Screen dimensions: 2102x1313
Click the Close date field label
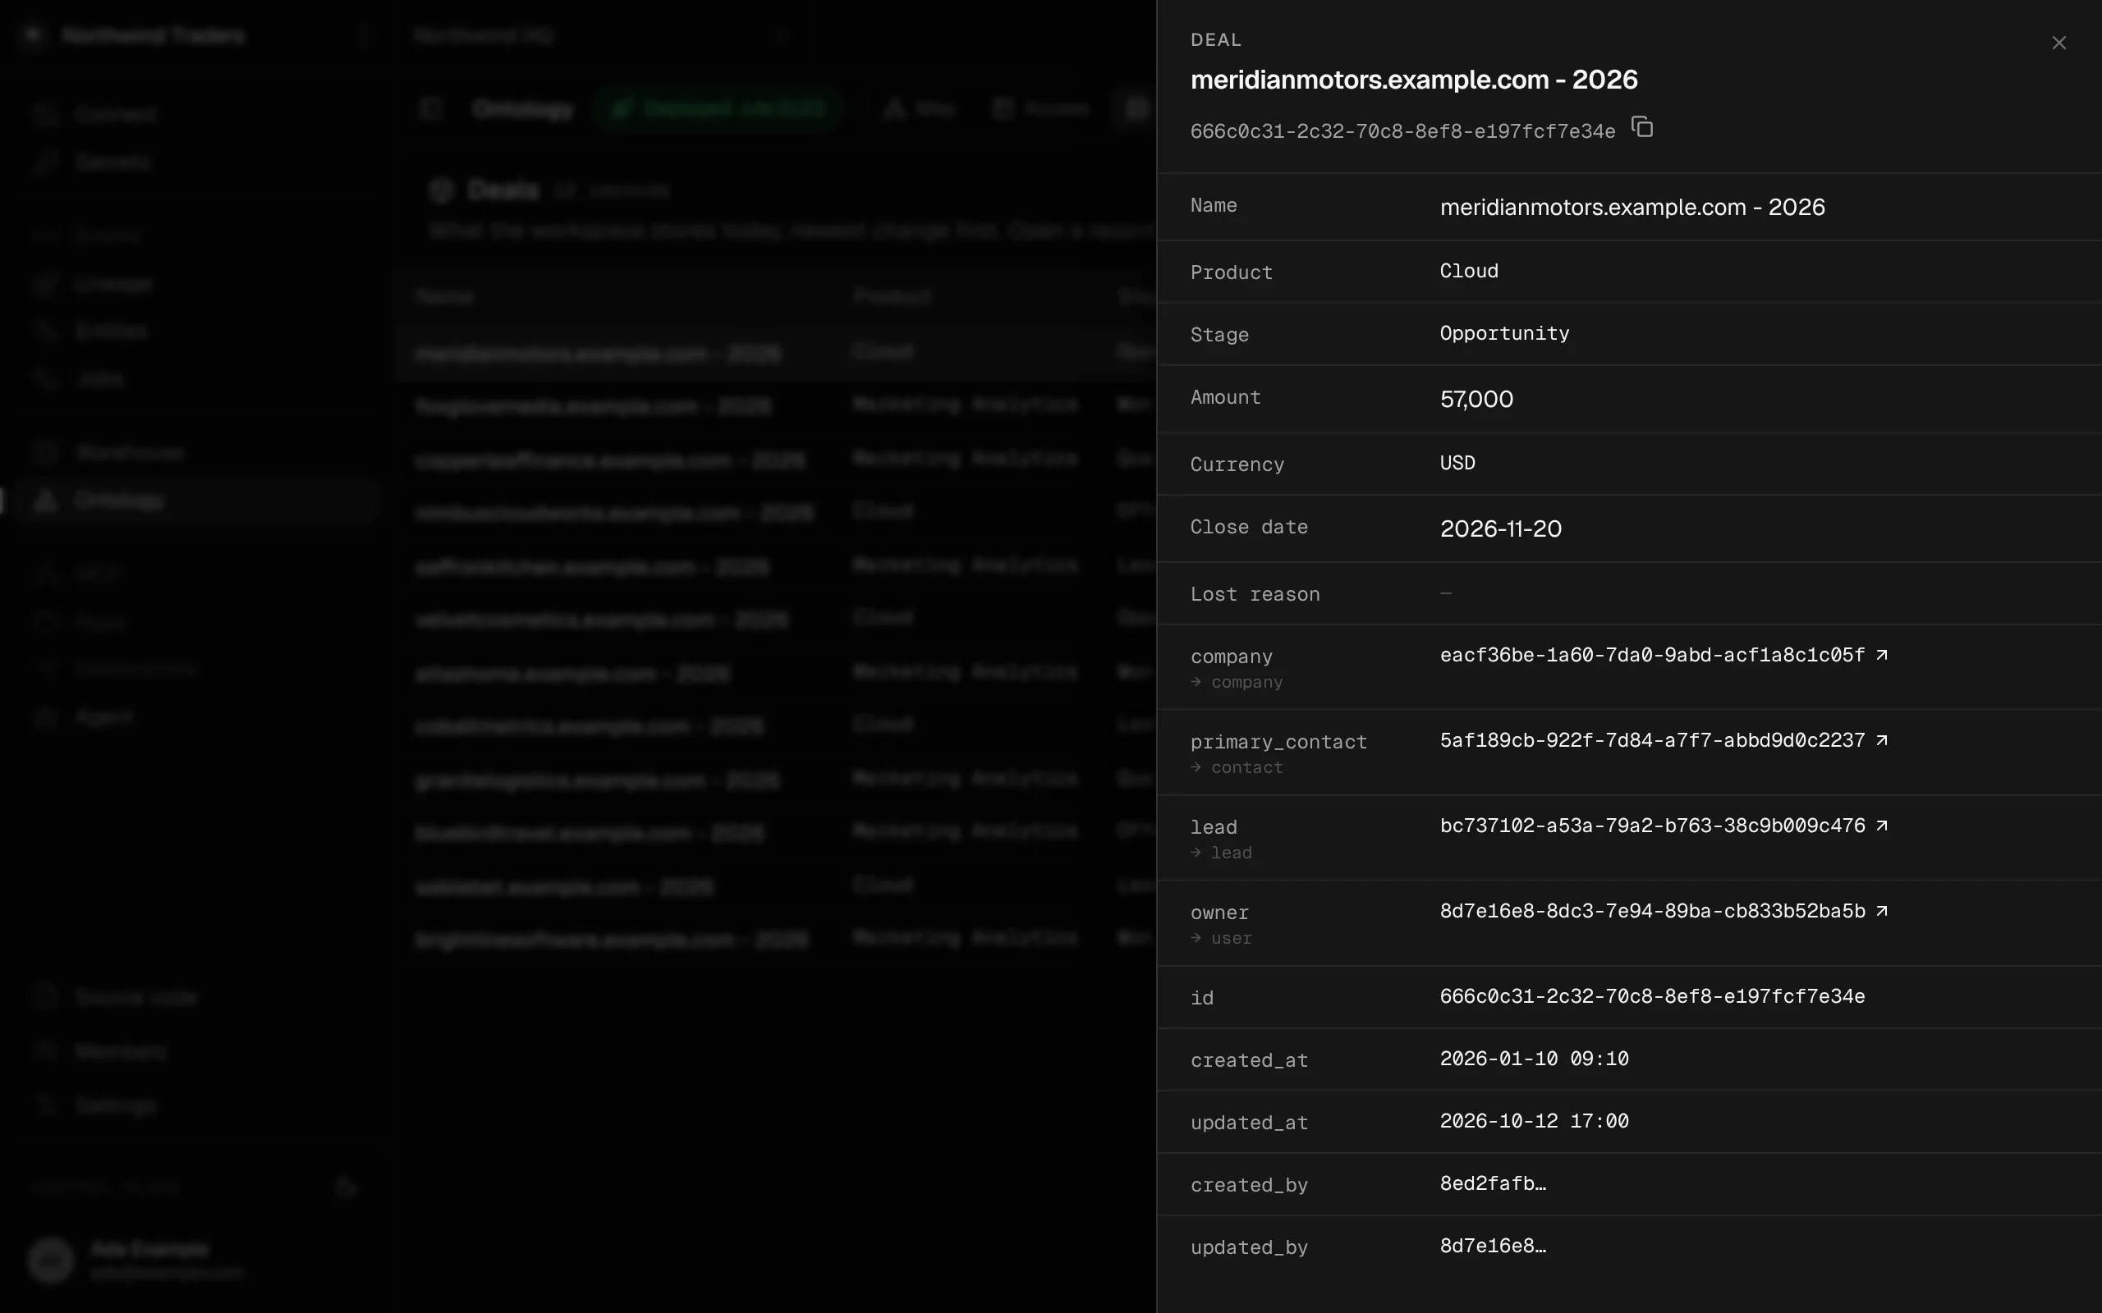coord(1249,527)
